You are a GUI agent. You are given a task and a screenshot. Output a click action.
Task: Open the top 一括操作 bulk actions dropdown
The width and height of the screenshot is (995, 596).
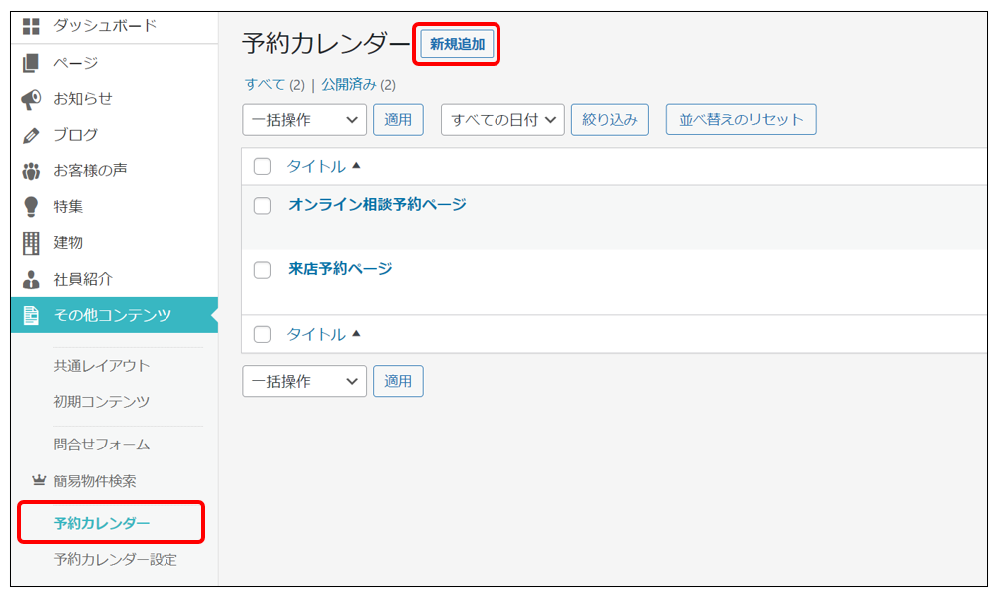click(x=304, y=120)
